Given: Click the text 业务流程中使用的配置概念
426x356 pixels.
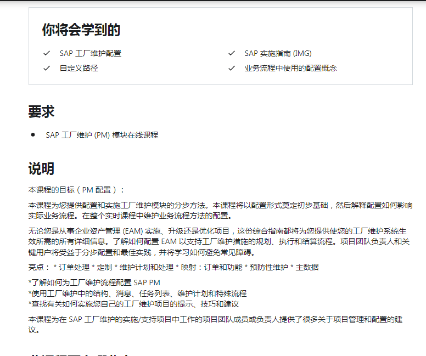Looking at the screenshot, I should click(x=290, y=68).
